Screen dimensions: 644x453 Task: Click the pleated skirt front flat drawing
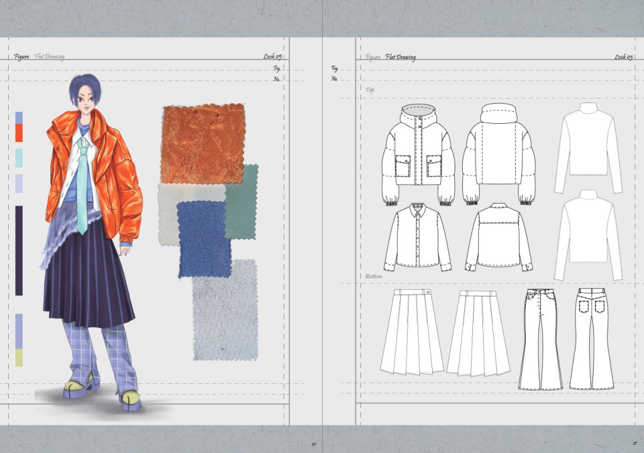coord(411,332)
